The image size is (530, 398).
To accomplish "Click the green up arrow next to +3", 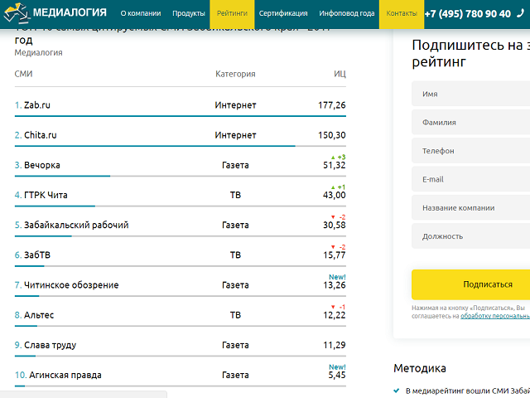I will 333,158.
